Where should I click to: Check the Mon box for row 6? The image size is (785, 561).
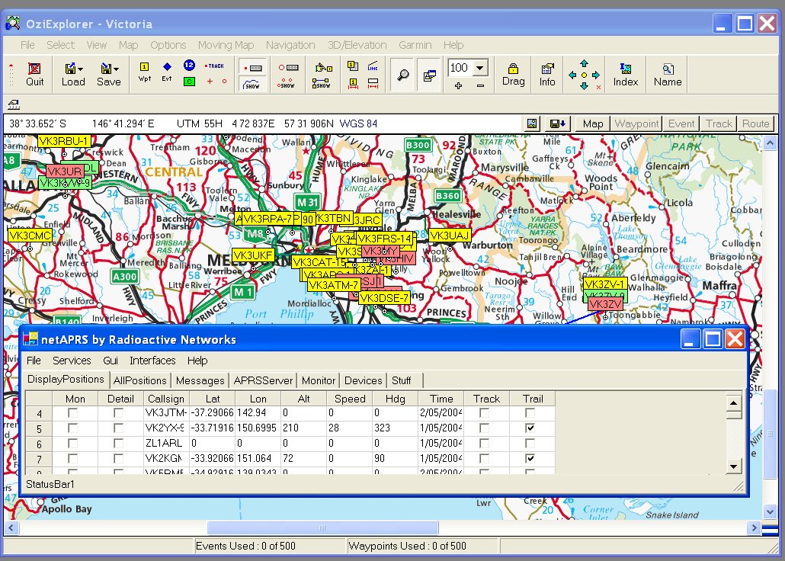(x=72, y=444)
